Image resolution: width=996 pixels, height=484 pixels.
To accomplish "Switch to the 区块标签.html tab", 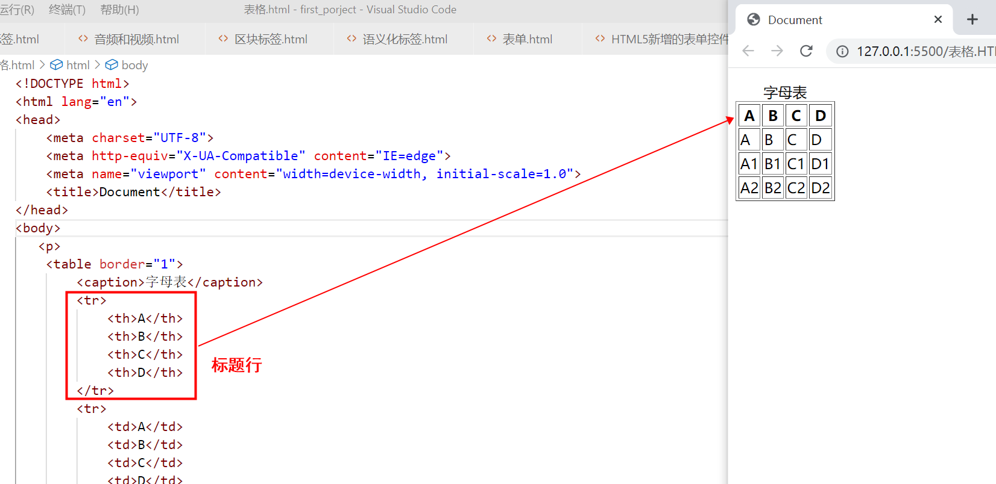I will [x=271, y=39].
